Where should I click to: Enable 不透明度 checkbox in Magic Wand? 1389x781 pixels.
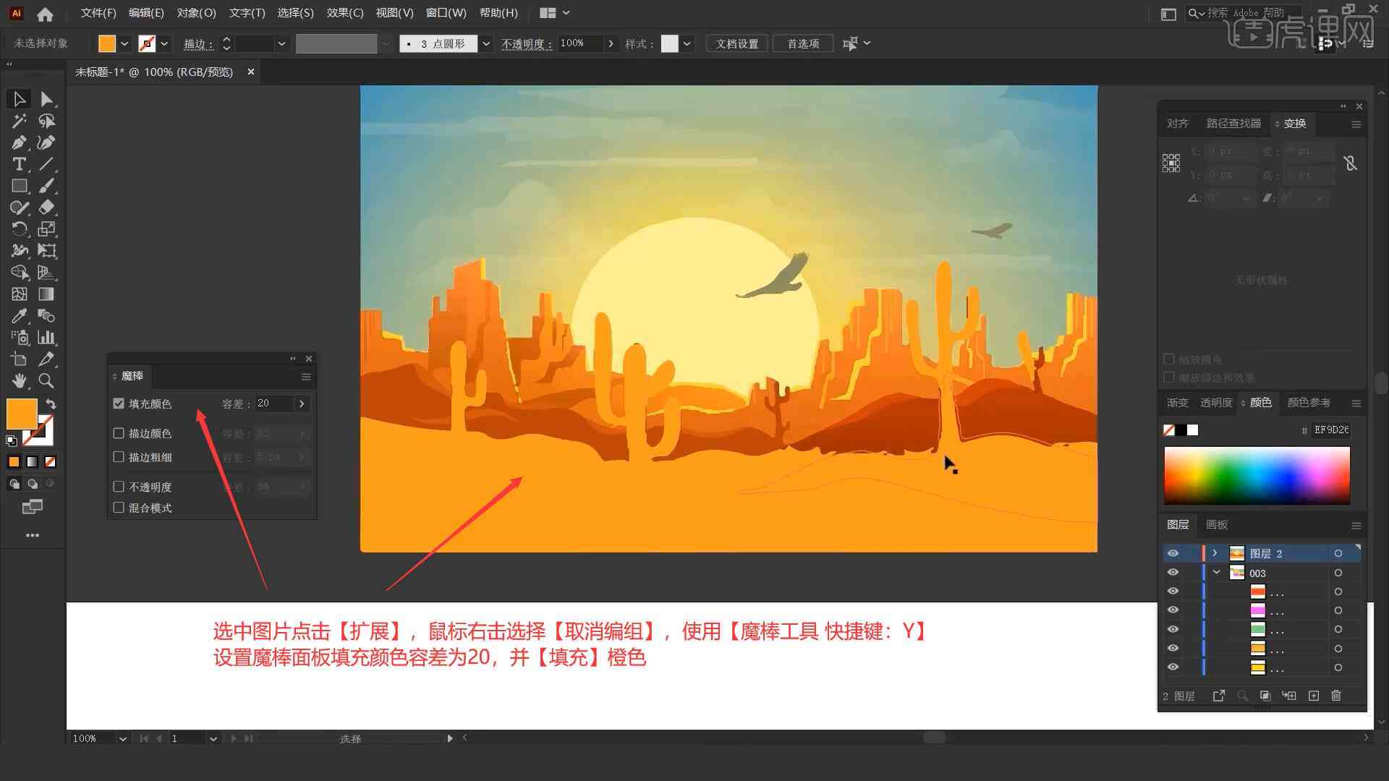[x=119, y=485]
